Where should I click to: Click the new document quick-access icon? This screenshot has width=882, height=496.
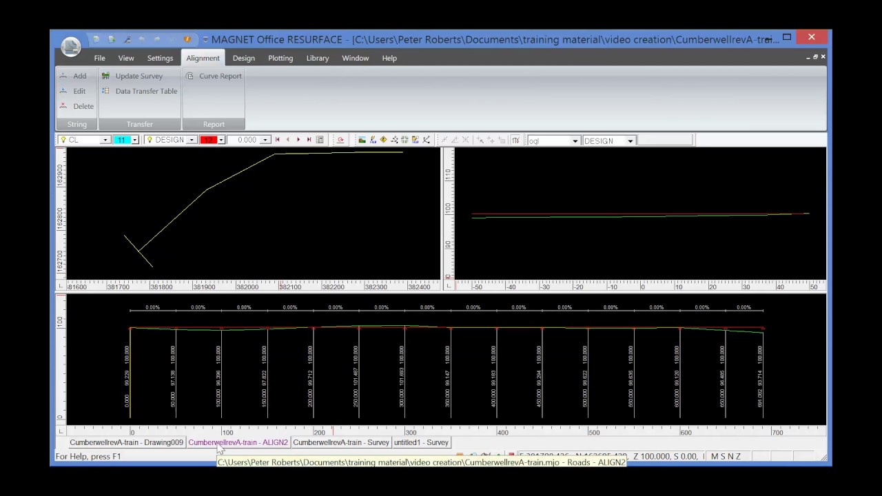coord(96,39)
